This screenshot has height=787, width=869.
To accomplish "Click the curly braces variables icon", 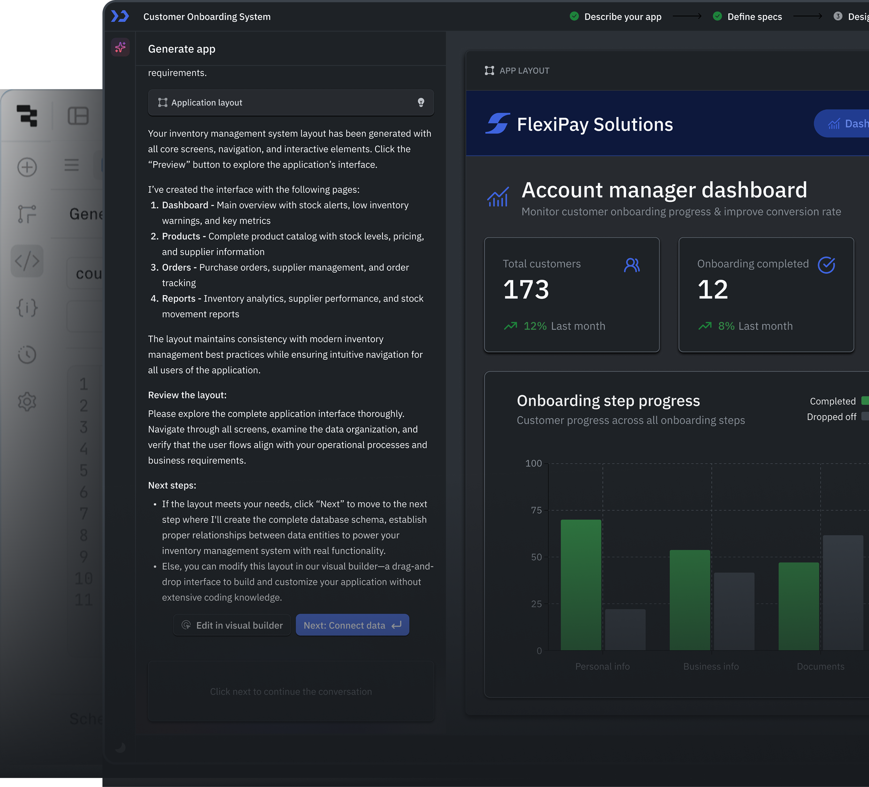I will pos(27,307).
